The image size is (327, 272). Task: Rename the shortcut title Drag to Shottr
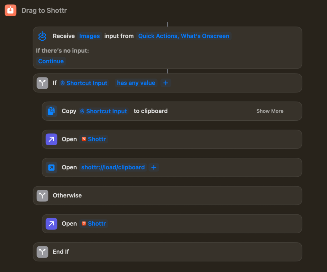point(44,10)
